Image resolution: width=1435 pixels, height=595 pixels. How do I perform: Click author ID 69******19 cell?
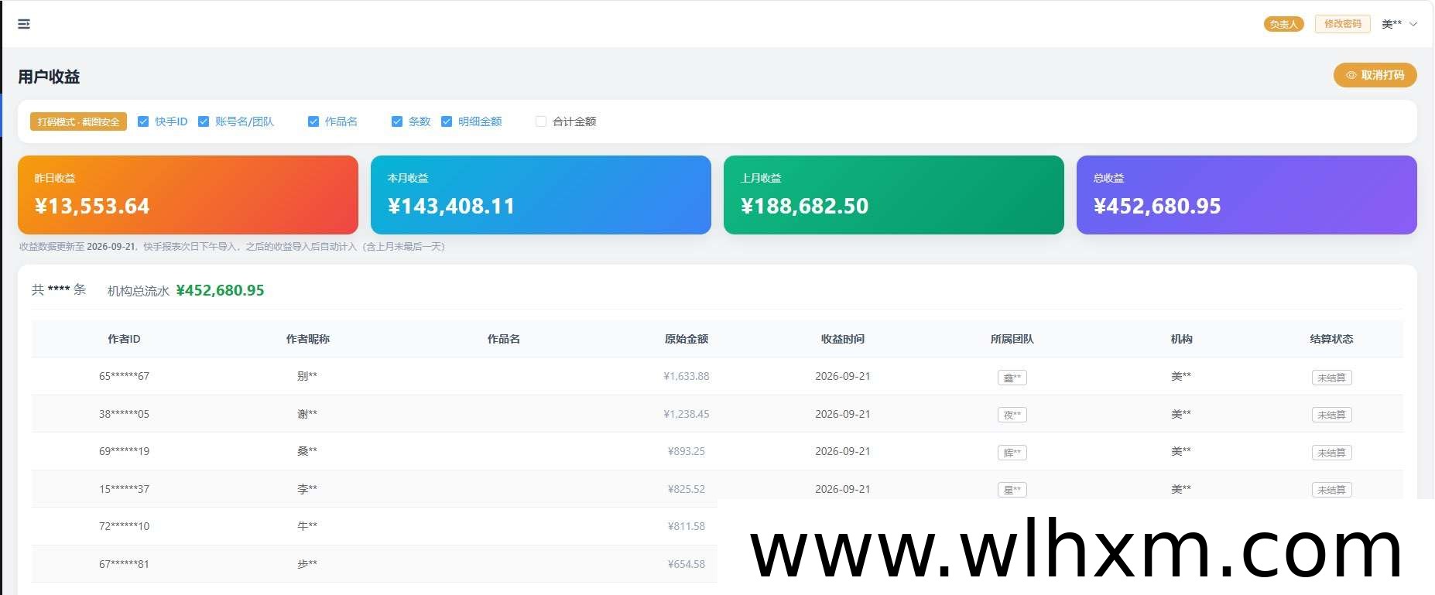click(x=124, y=451)
